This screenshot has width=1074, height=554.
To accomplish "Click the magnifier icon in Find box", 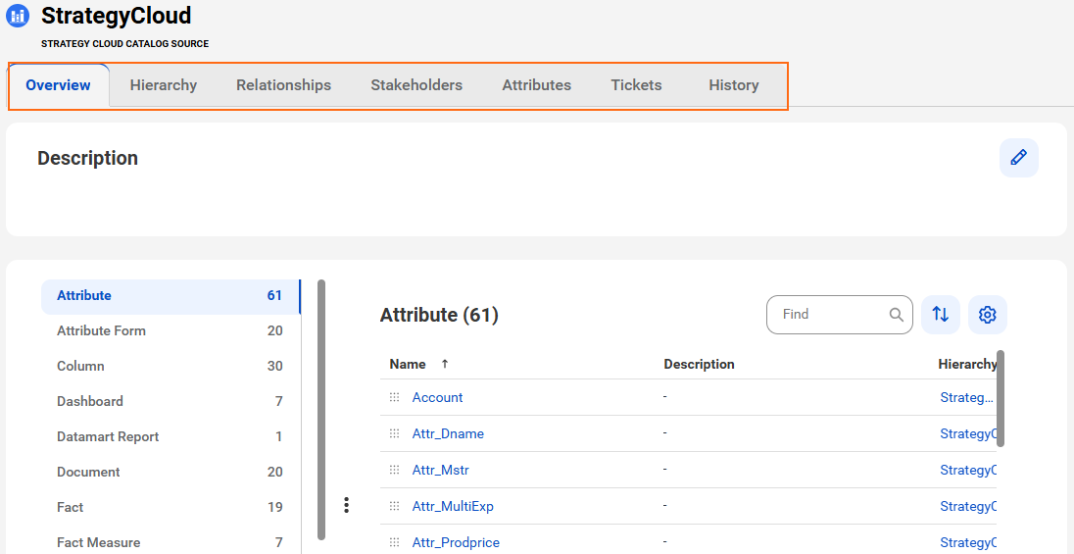I will tap(896, 315).
